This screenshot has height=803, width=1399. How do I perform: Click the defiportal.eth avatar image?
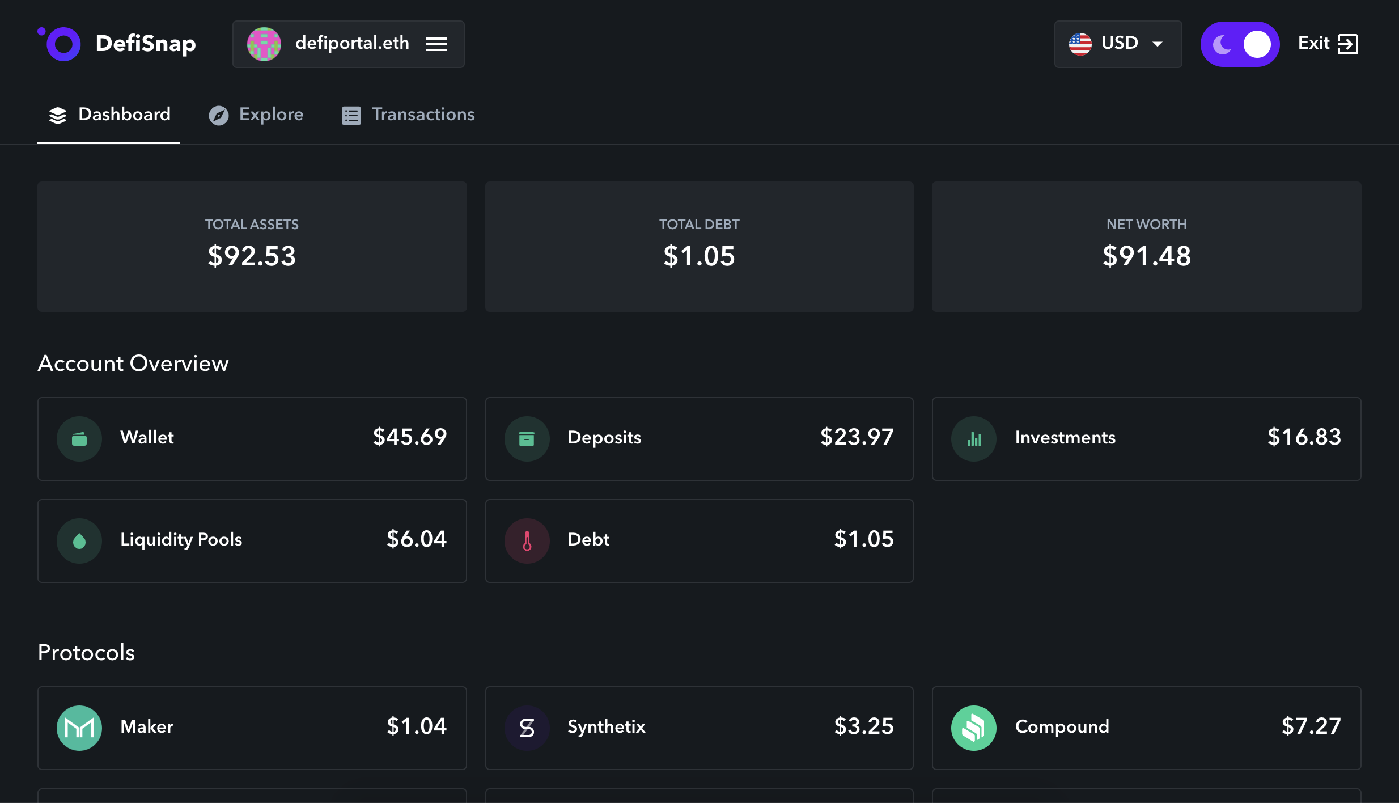coord(264,44)
